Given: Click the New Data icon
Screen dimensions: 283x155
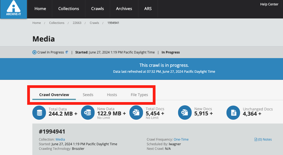Looking at the screenshot, I should [88, 113].
